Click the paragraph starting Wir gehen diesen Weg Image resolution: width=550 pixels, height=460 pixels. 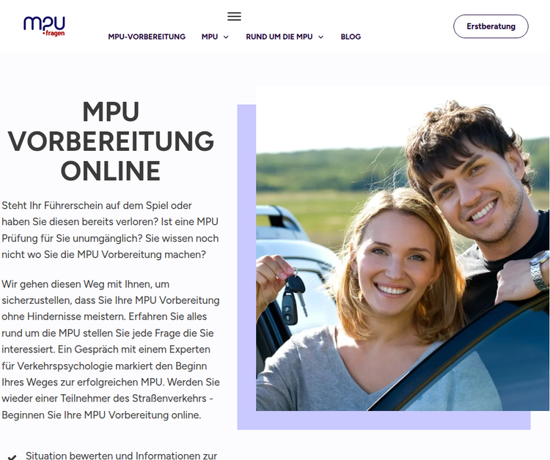[111, 349]
